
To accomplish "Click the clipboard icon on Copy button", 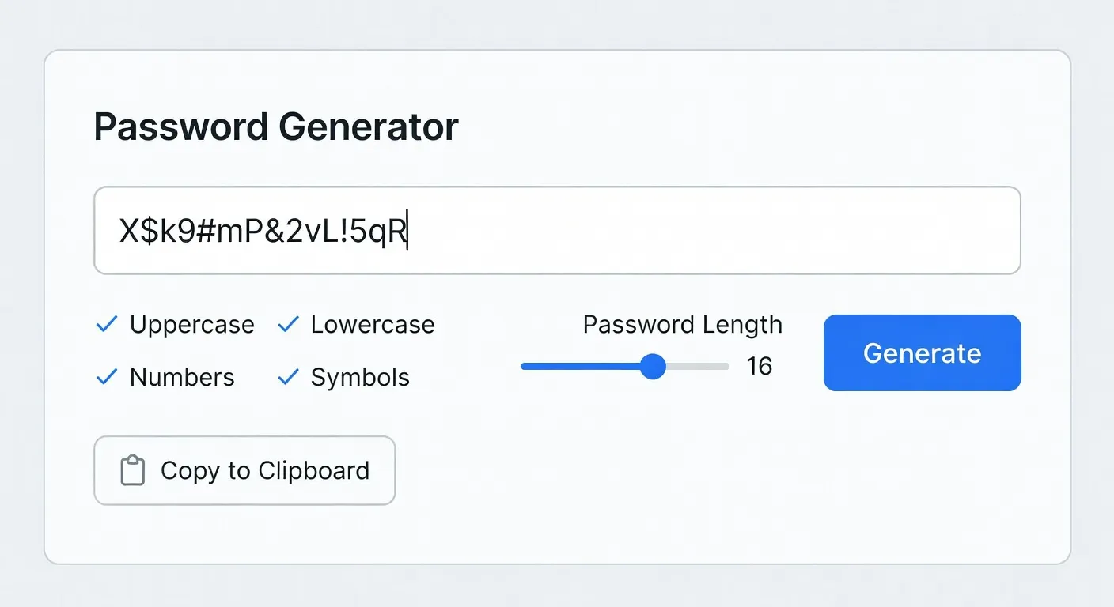I will (x=131, y=470).
